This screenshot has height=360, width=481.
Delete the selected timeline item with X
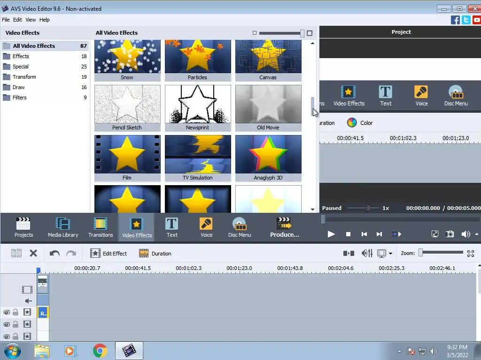click(33, 253)
